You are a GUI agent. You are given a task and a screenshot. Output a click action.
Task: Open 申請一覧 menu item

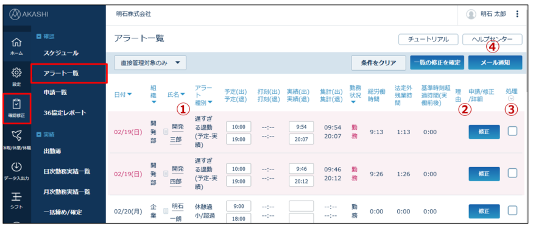click(56, 92)
